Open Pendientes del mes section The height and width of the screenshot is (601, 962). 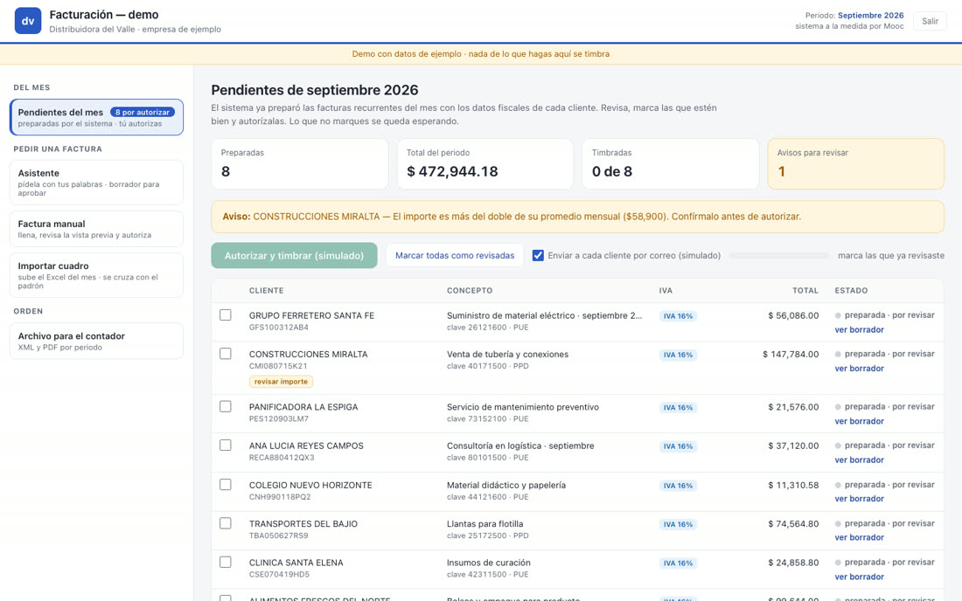click(96, 117)
